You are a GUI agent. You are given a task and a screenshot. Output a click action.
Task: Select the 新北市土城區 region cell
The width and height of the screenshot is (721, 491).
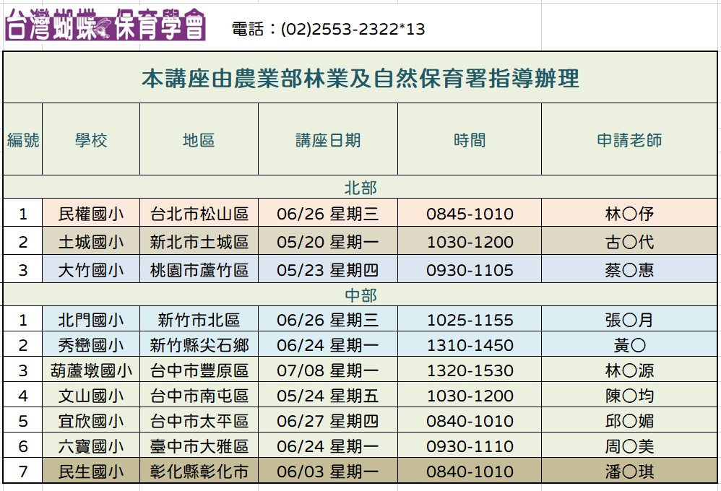[199, 242]
